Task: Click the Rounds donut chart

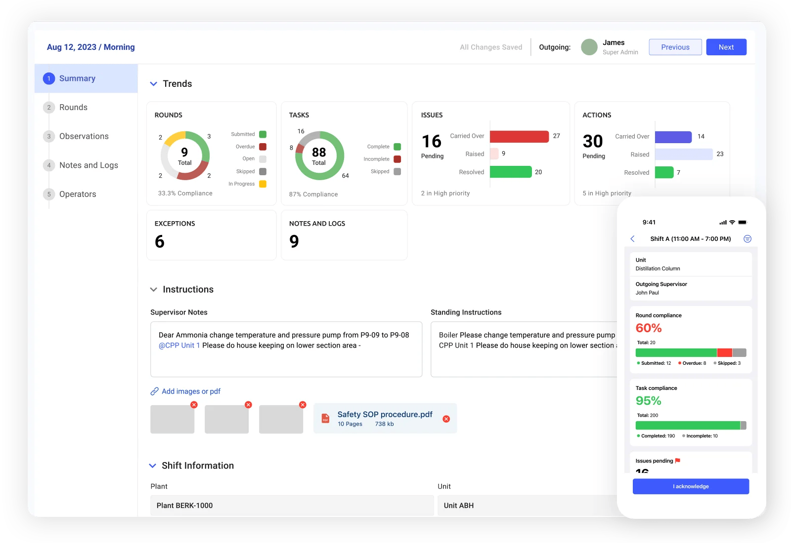Action: (x=185, y=155)
